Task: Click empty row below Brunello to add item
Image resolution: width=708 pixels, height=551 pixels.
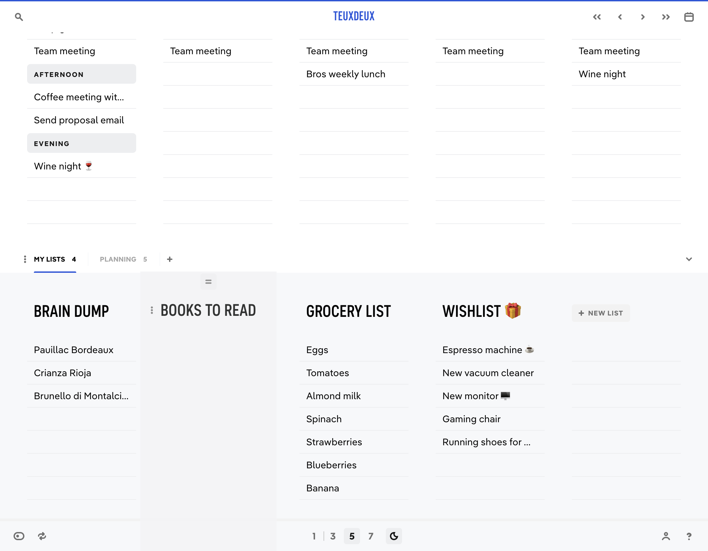Action: (x=82, y=419)
